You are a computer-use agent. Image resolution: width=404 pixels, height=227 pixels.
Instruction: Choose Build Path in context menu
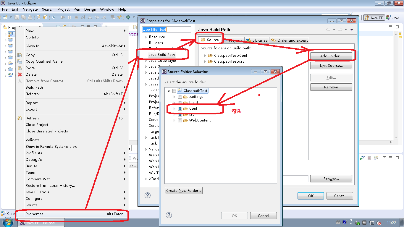[x=72, y=87]
